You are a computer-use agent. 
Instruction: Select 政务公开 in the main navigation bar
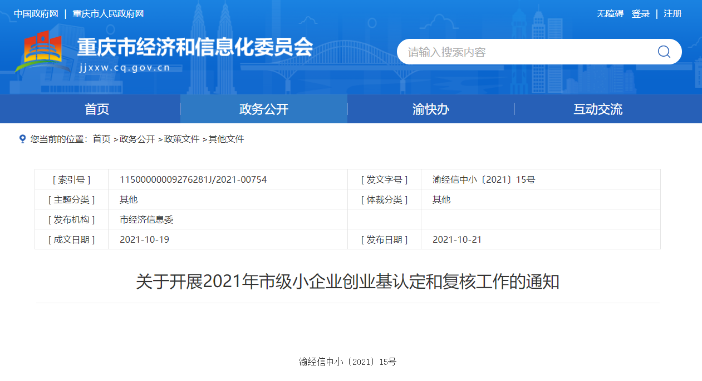click(264, 109)
